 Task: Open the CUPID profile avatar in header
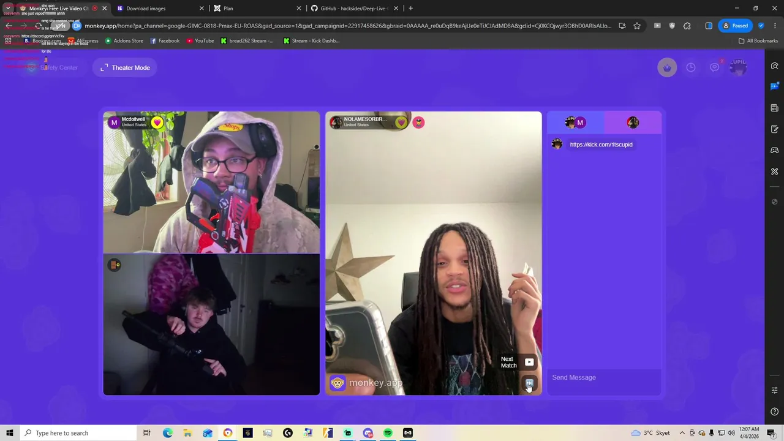(739, 67)
